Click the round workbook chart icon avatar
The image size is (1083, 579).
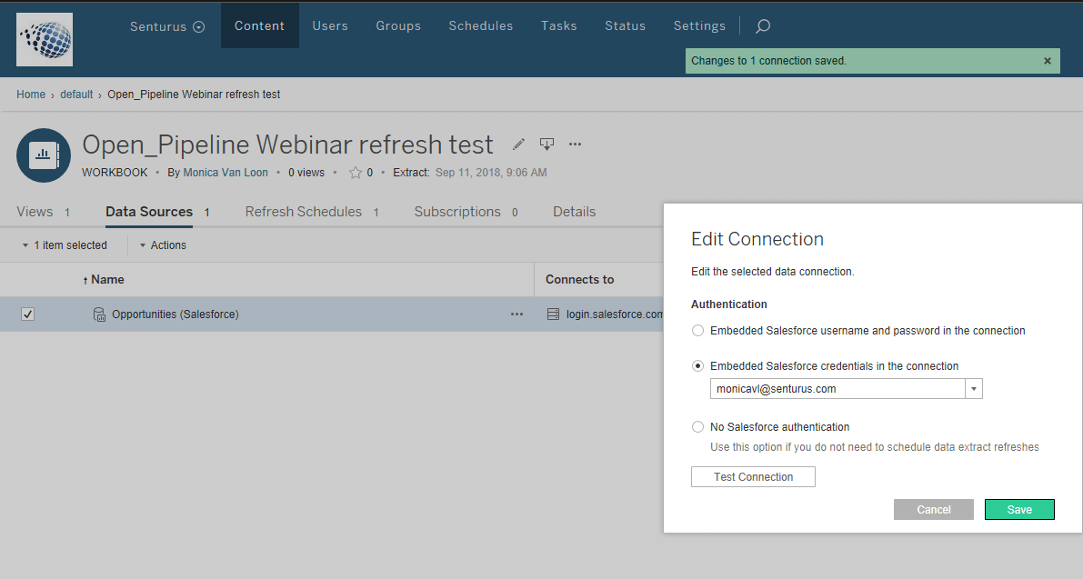43,155
